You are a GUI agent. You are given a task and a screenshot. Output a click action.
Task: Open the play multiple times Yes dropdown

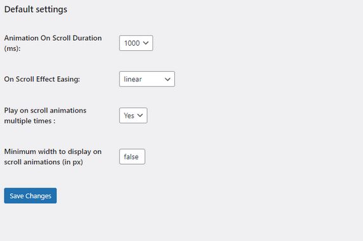click(x=133, y=115)
